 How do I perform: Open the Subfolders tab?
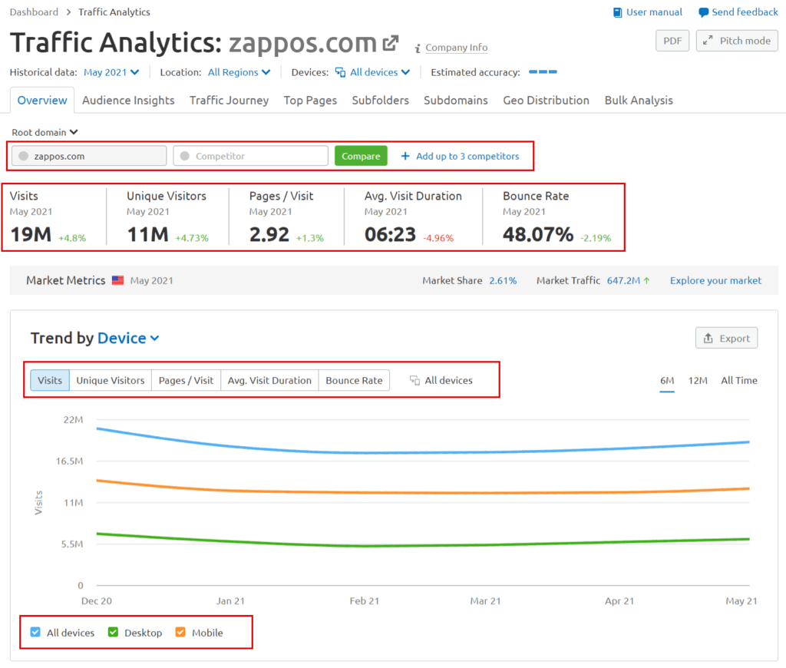(381, 101)
